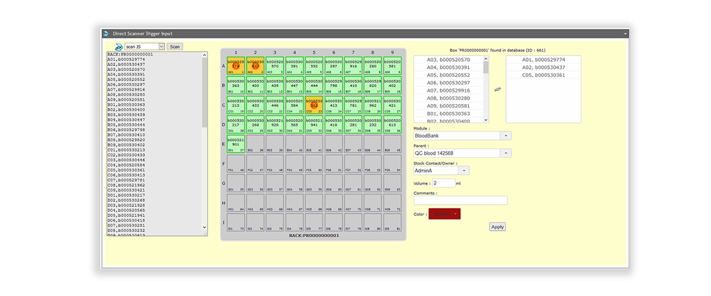This screenshot has width=711, height=296.
Task: Click line 'RACK:PR0000000001' in scan text area
Action: pyautogui.click(x=130, y=54)
